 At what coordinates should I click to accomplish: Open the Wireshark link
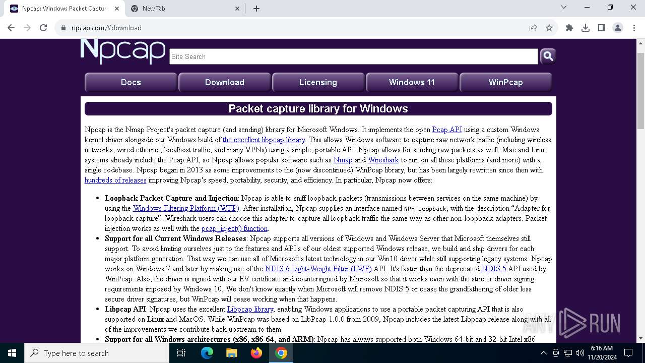383,160
